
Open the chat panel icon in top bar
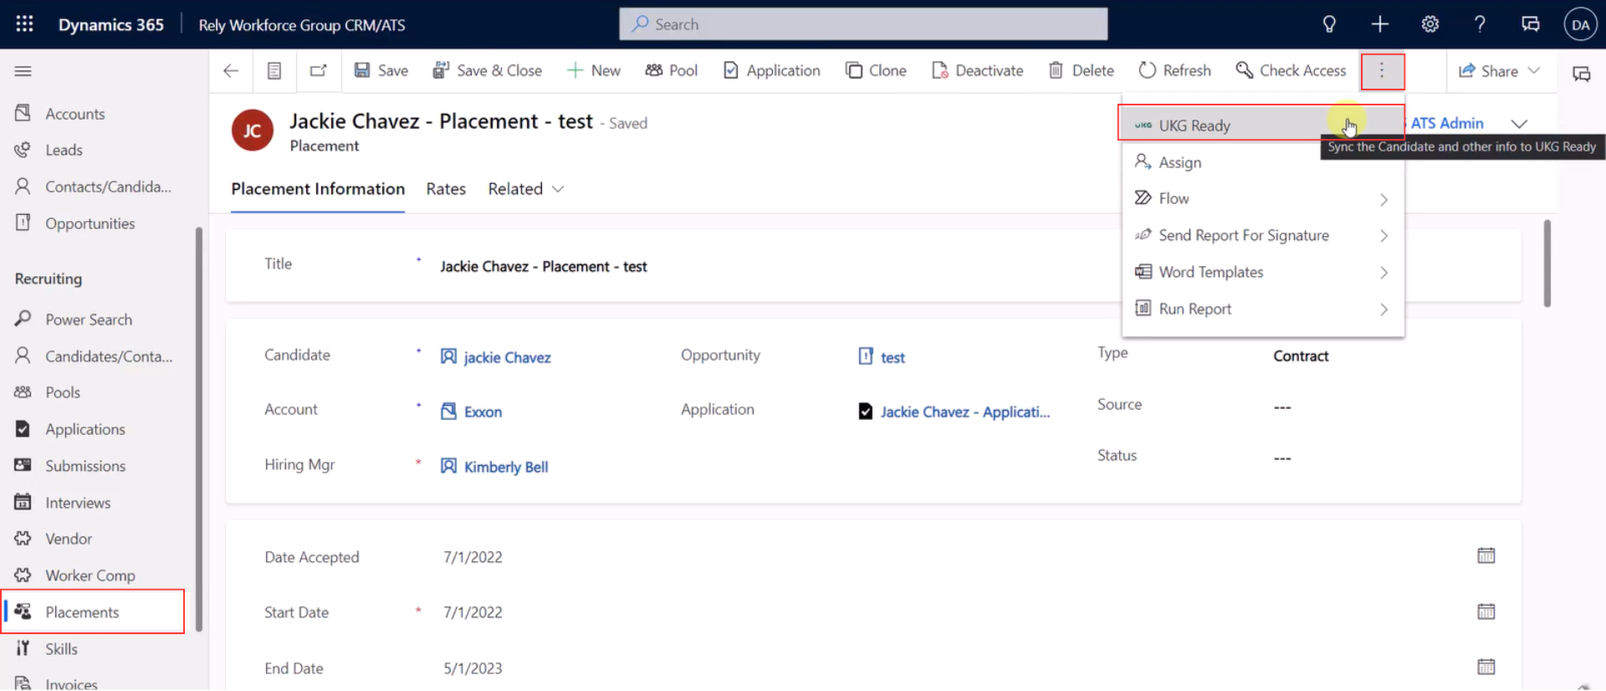[x=1531, y=24]
